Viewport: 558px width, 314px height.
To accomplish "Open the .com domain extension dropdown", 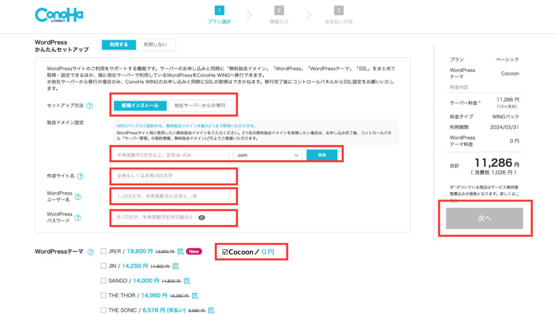I will tap(268, 155).
